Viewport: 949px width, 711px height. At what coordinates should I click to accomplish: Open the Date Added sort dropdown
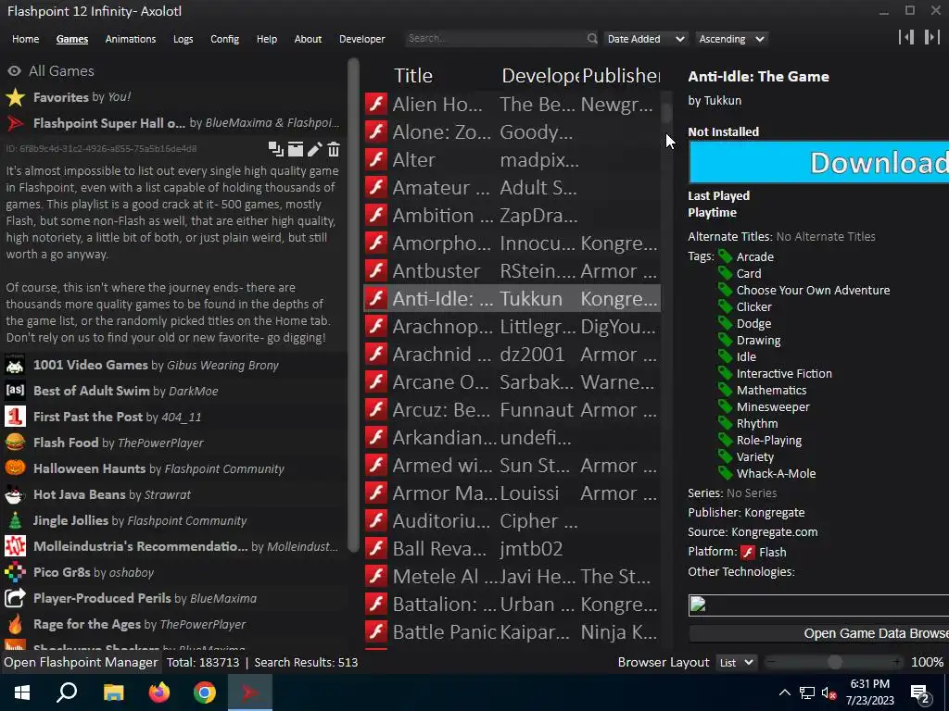[646, 39]
